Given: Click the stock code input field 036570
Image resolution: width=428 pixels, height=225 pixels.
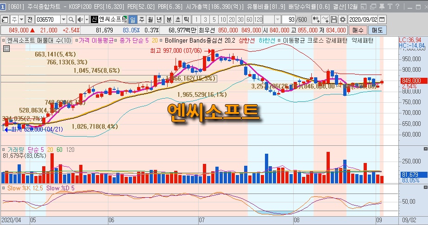Looking at the screenshot, I should (48, 19).
